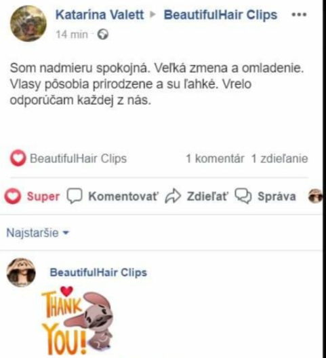Click the Zdieľať share arrow icon
326x358 pixels.
173,196
